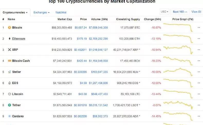Click the Ethereum diamond logo icon
The height and width of the screenshot is (125, 203).
coord(10,39)
